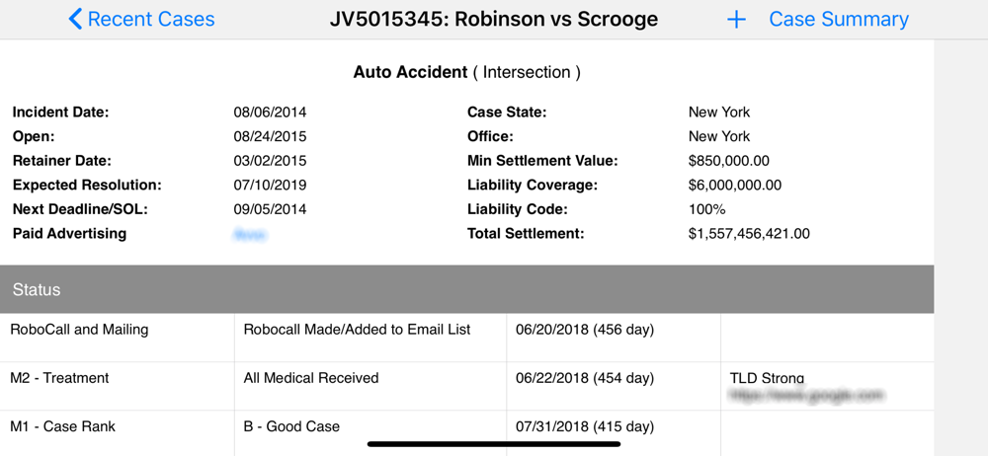Go back to Recent Cases
The height and width of the screenshot is (456, 988).
coord(141,19)
